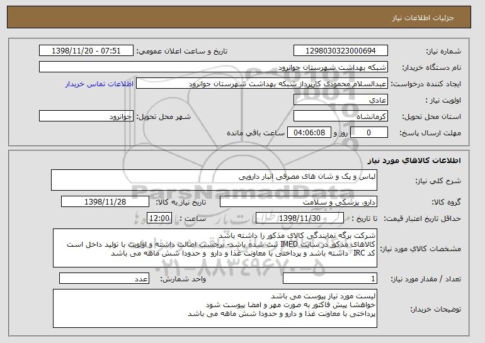Select the need priority field
The height and width of the screenshot is (343, 485).
(341, 100)
